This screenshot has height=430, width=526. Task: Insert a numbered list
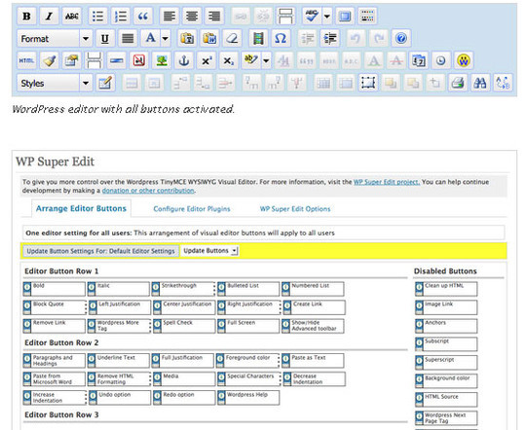pos(121,16)
